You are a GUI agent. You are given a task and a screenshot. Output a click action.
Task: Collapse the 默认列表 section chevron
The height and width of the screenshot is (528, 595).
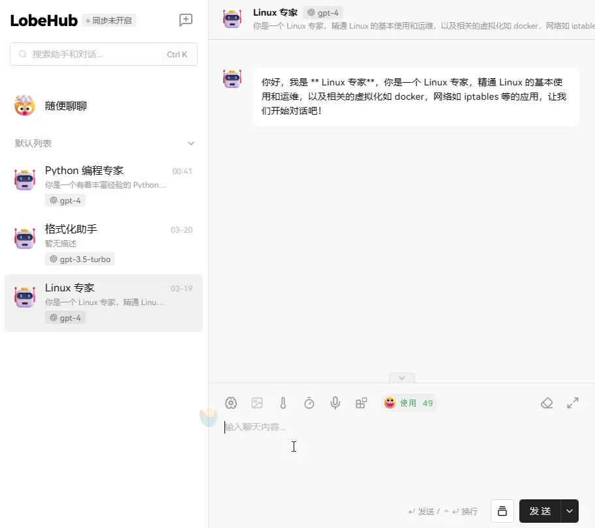[x=191, y=143]
